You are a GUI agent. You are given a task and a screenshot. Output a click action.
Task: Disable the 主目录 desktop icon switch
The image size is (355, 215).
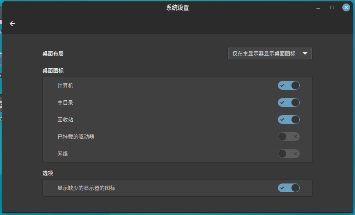click(288, 102)
